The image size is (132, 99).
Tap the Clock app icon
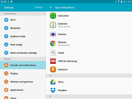coord(53,53)
